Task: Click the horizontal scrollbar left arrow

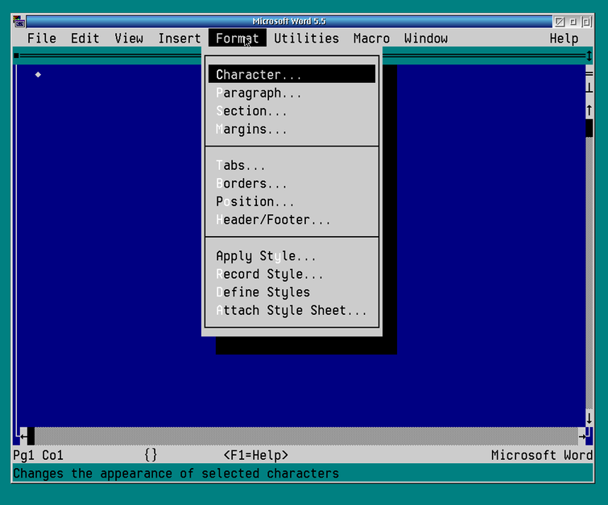Action: coord(23,437)
